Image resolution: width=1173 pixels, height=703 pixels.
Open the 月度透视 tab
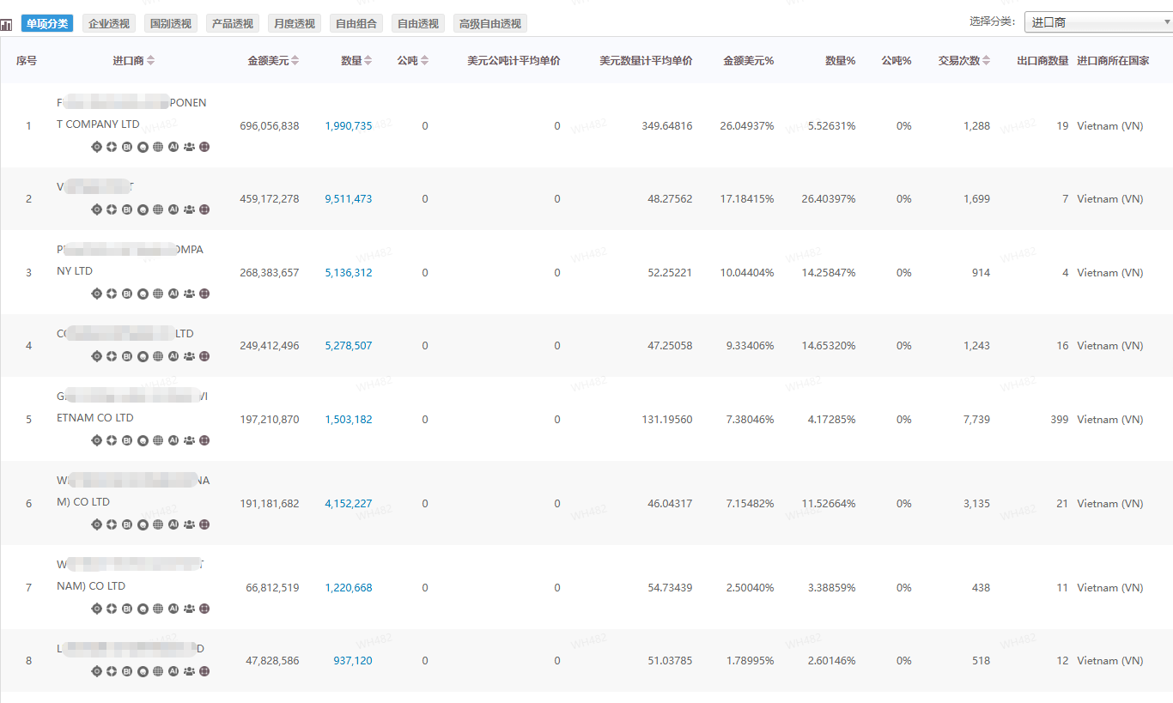(294, 23)
